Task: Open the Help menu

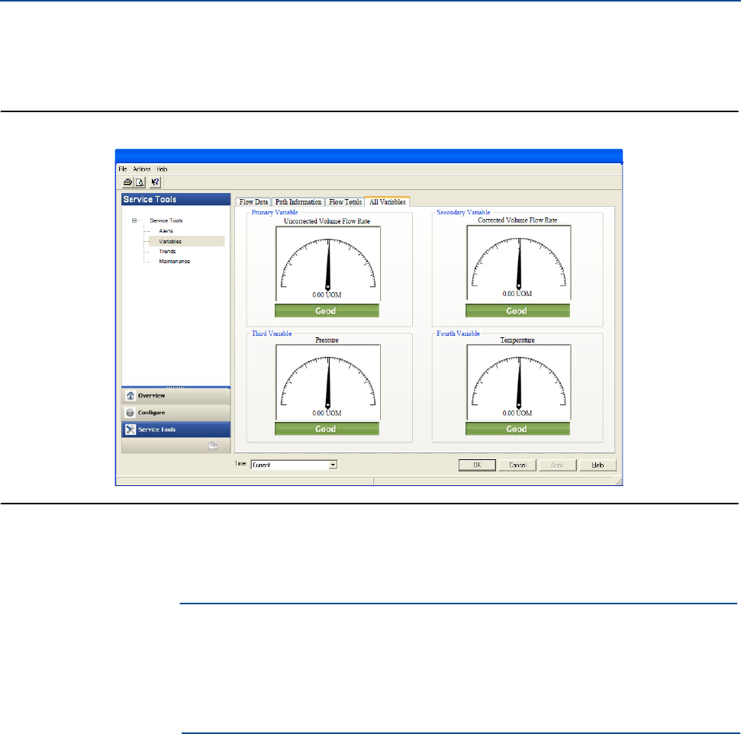Action: coord(162,169)
